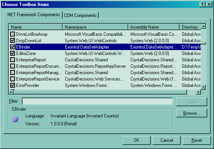The height and width of the screenshot is (149, 214).
Task: Click the title bar help question mark
Action: (202, 5)
